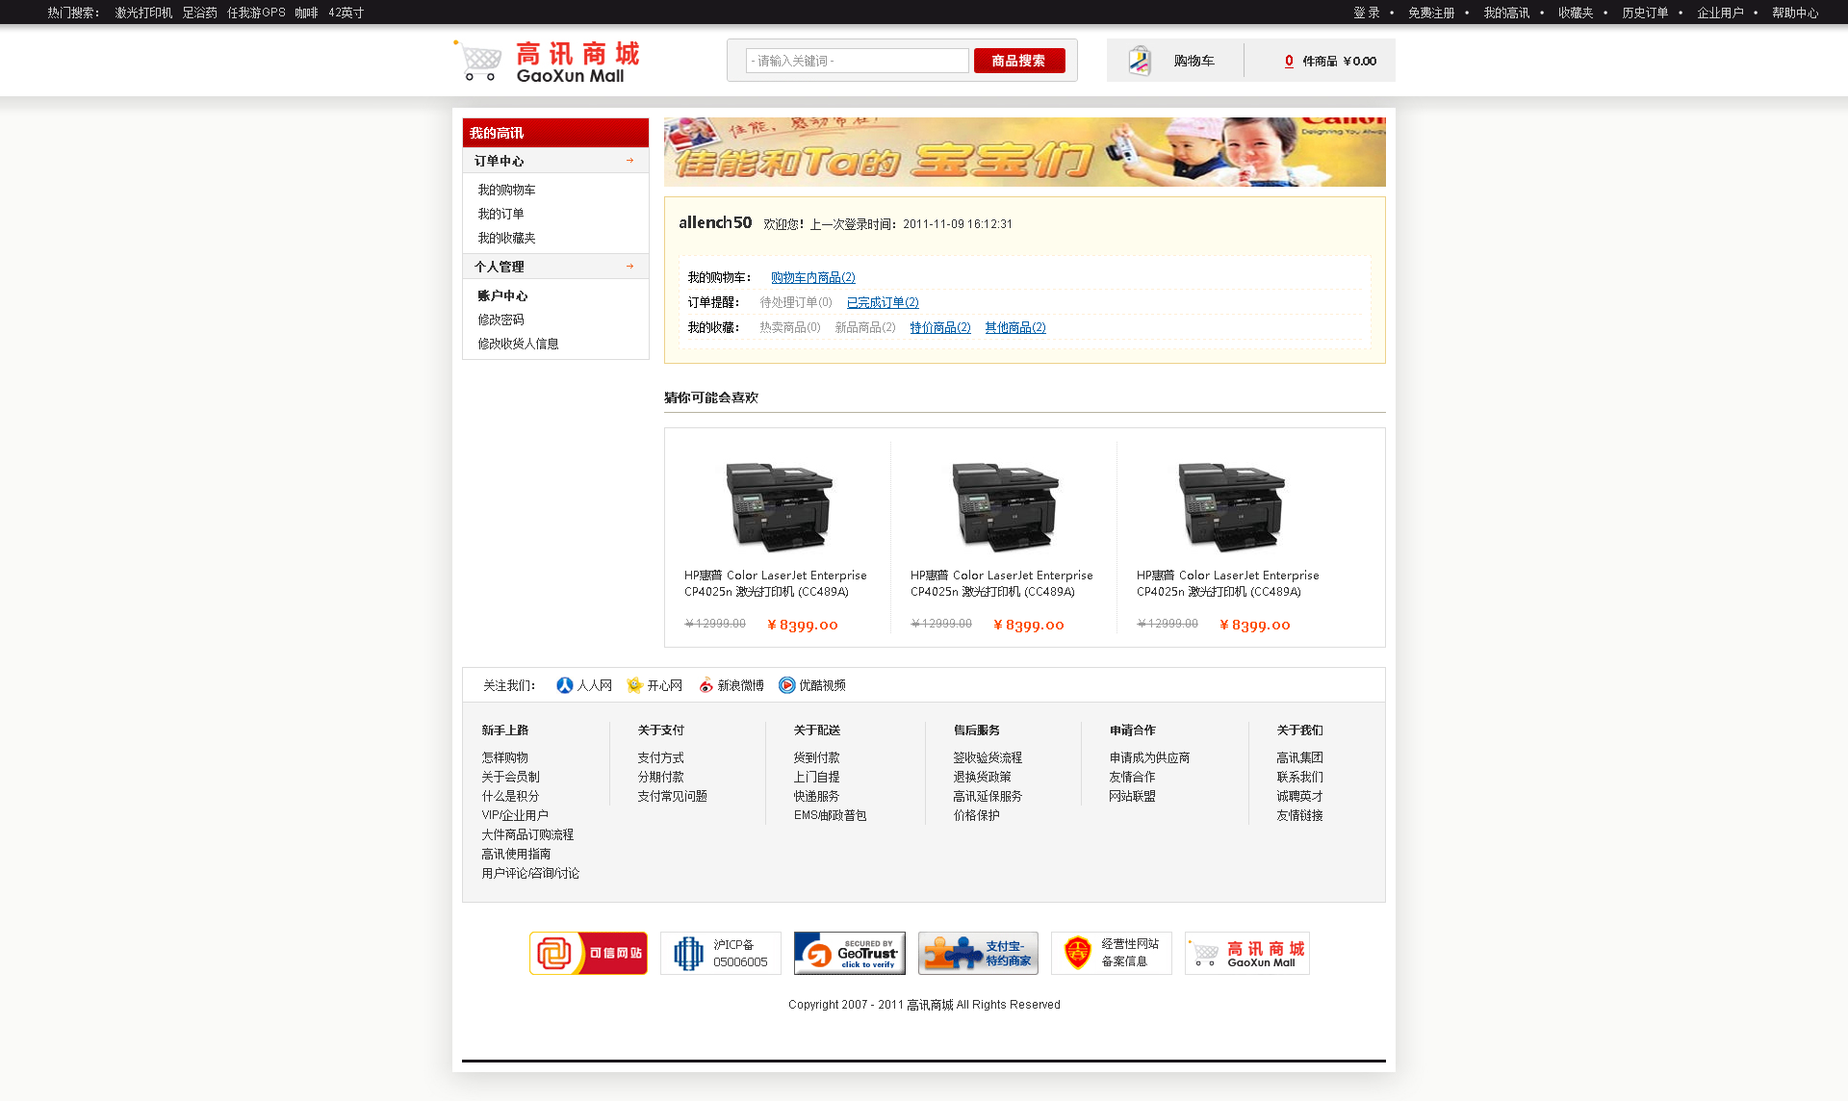Open the Youku video icon link

tap(787, 685)
